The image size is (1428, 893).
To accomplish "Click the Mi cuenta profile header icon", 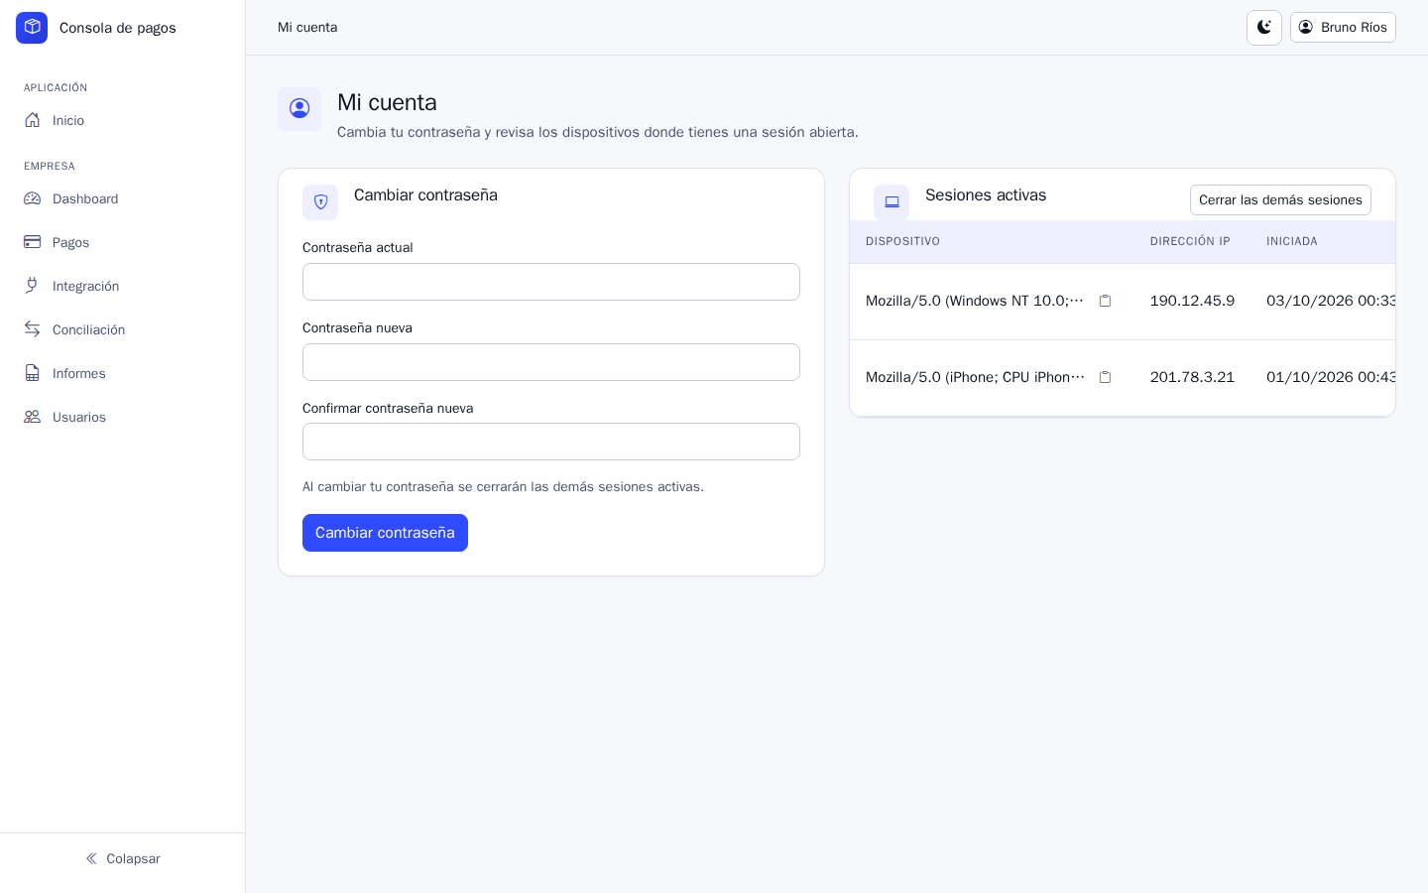I will [299, 109].
